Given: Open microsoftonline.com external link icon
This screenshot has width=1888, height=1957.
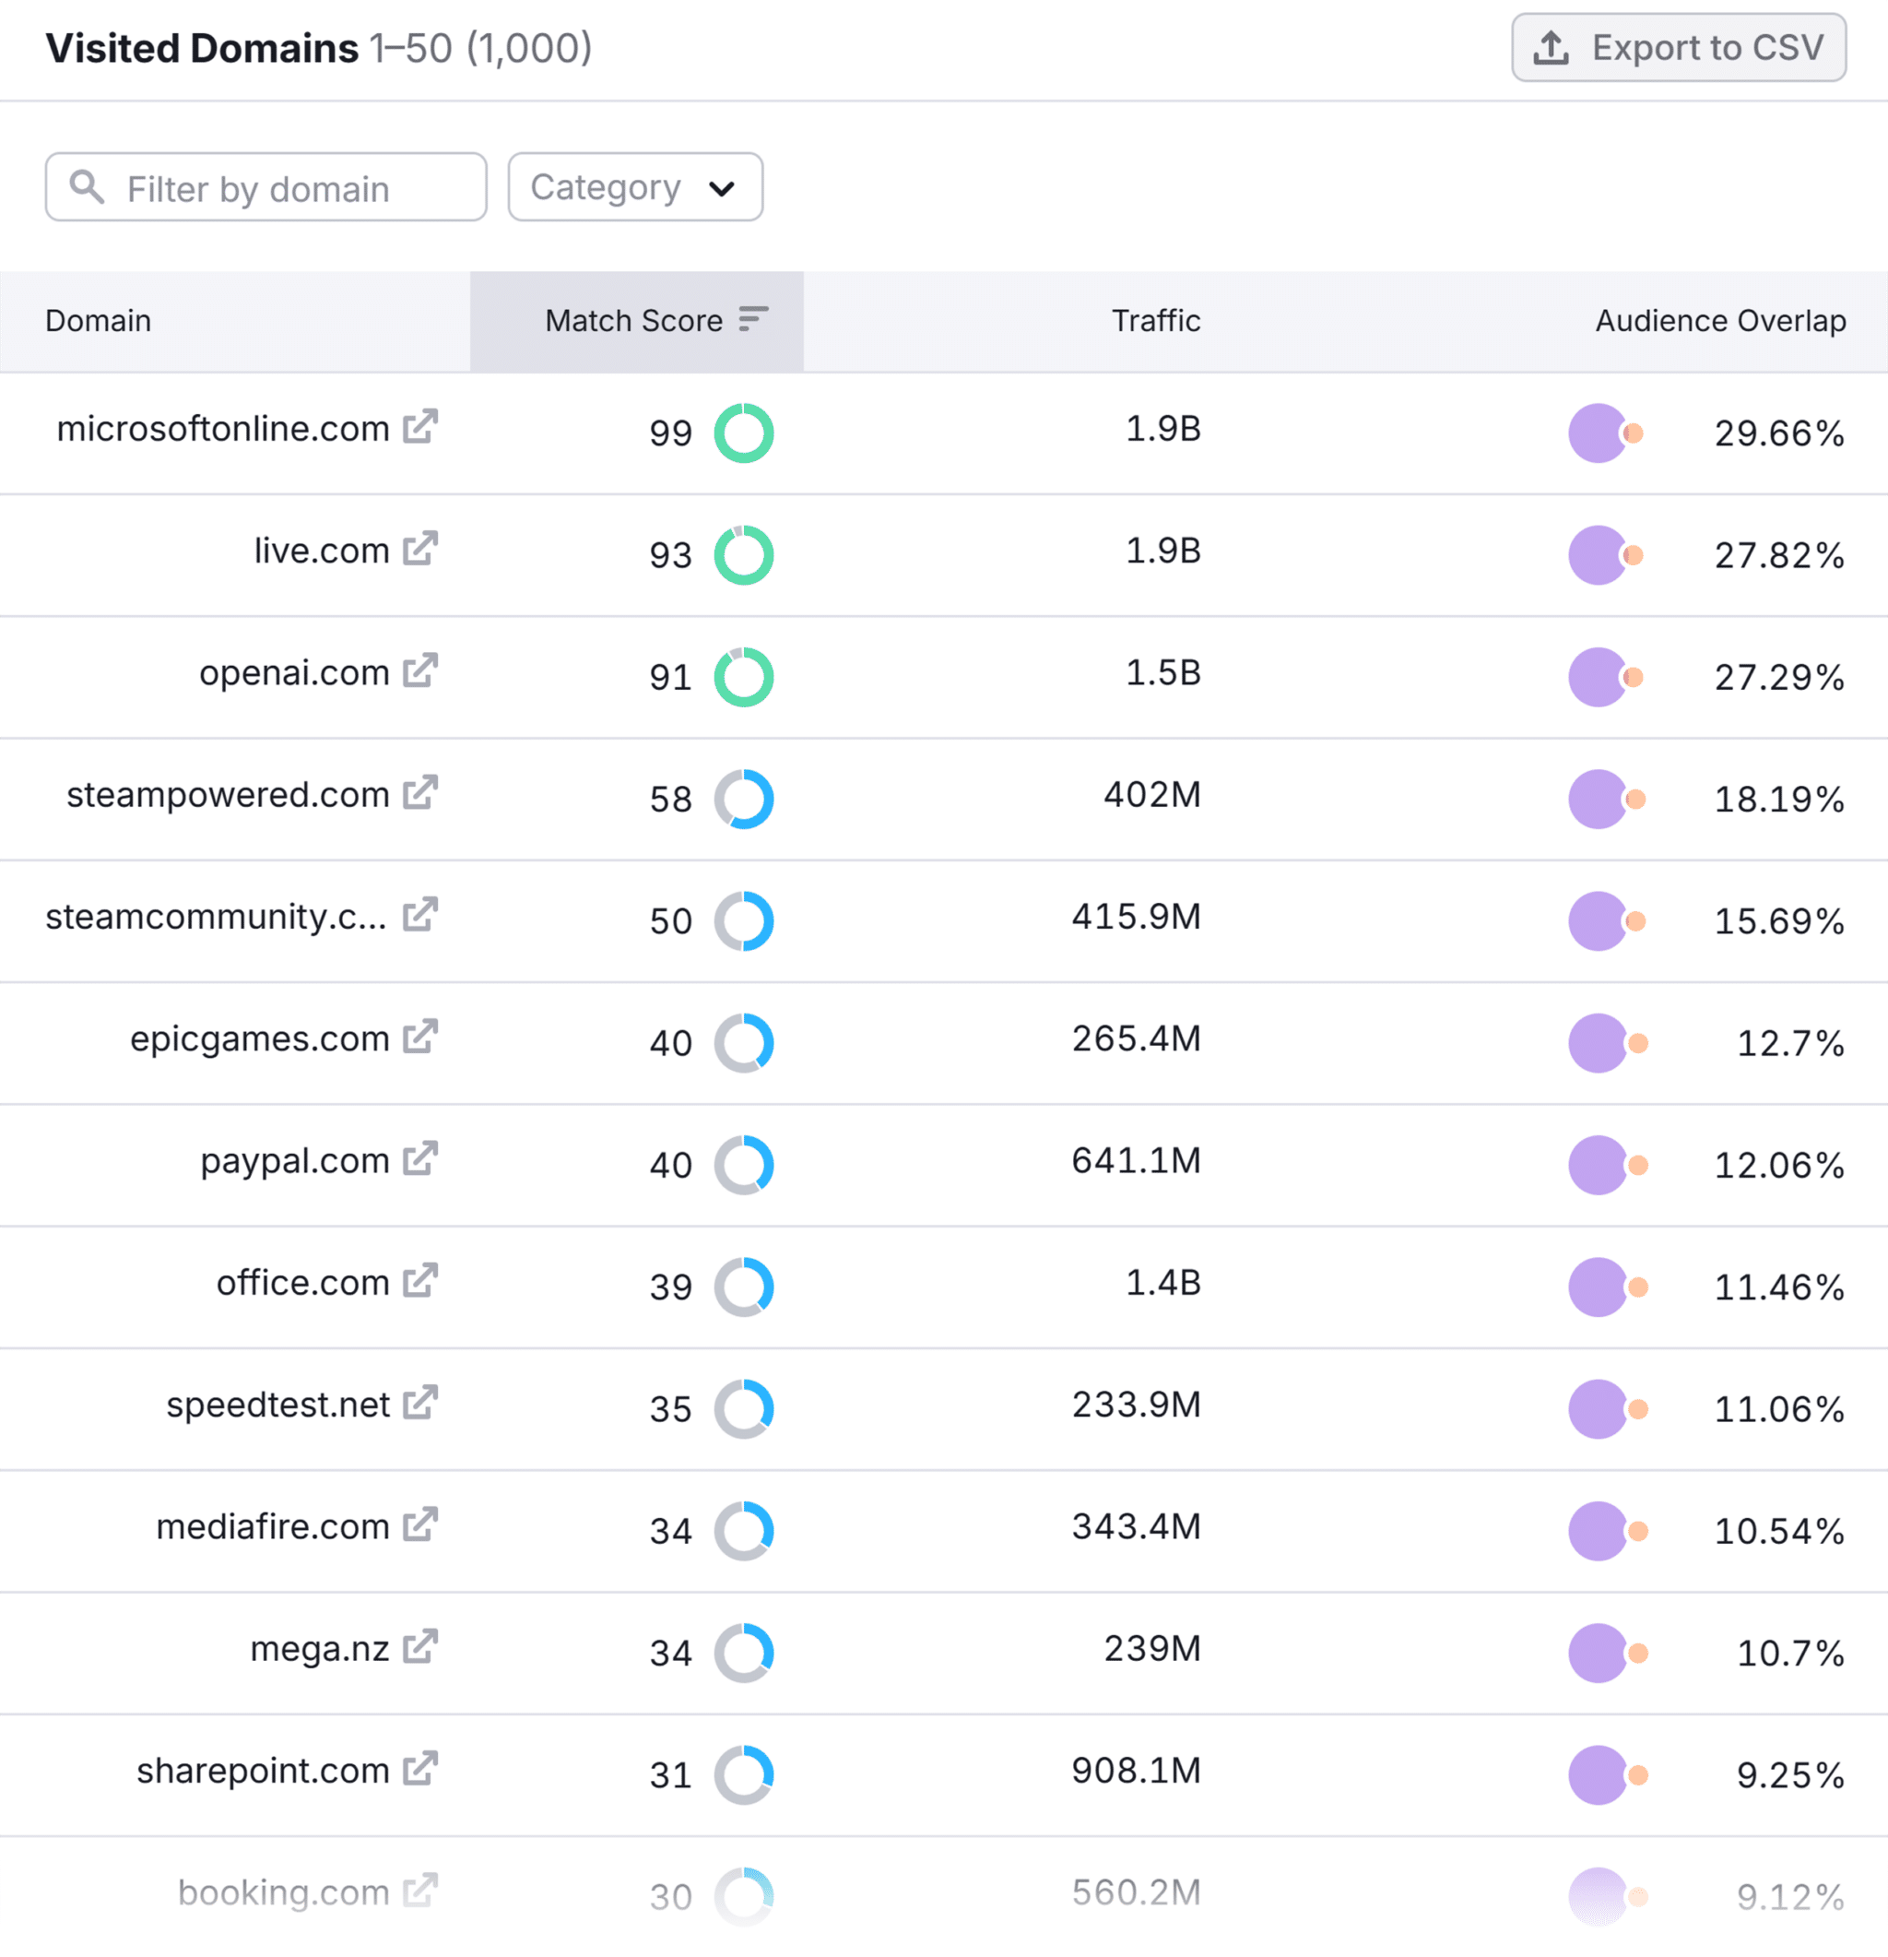Looking at the screenshot, I should (x=420, y=426).
